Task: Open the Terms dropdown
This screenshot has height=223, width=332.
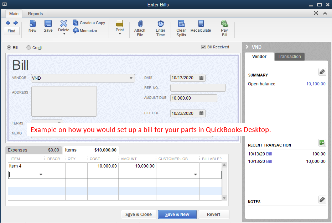Action: (x=59, y=122)
